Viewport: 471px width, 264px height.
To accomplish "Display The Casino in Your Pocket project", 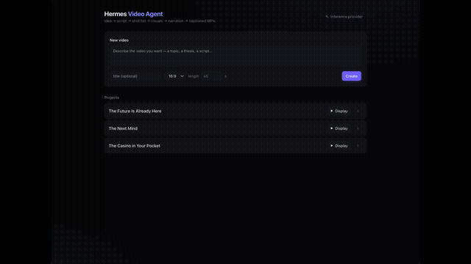I will (x=339, y=146).
